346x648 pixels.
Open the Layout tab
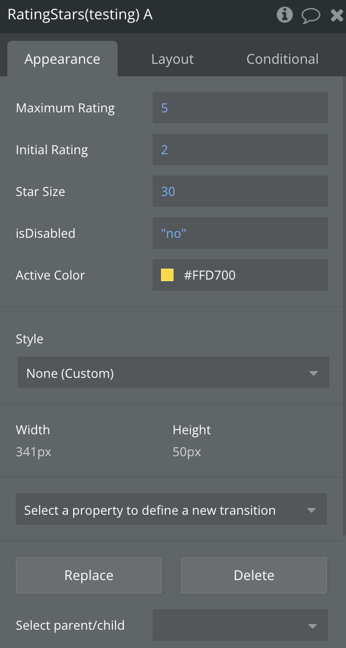[172, 59]
